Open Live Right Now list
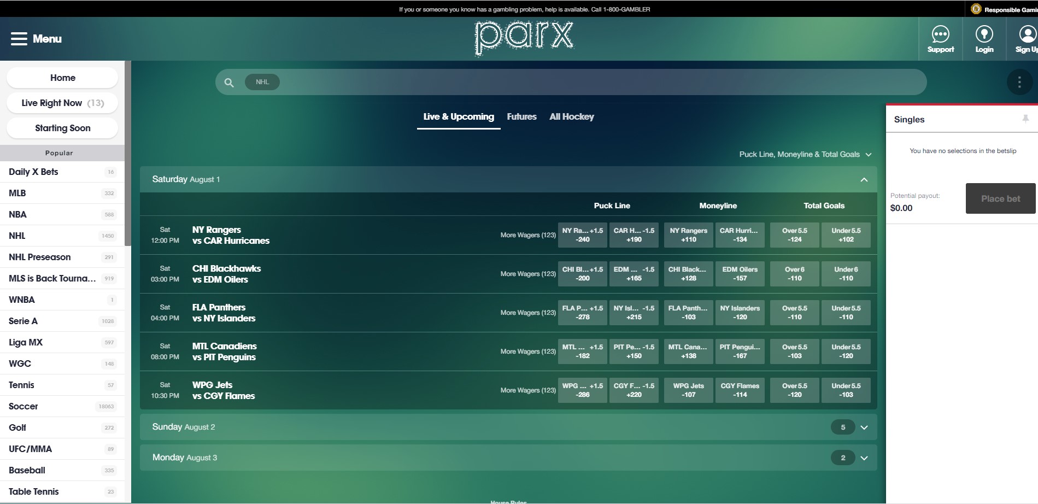 pyautogui.click(x=62, y=103)
